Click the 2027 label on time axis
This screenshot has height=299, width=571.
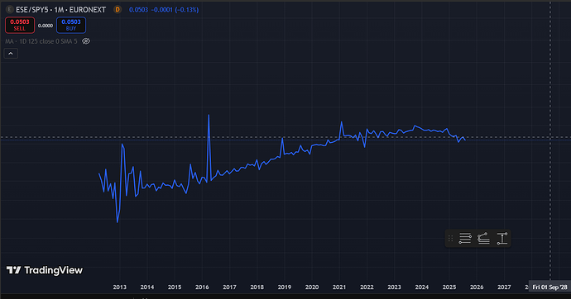tap(504, 287)
